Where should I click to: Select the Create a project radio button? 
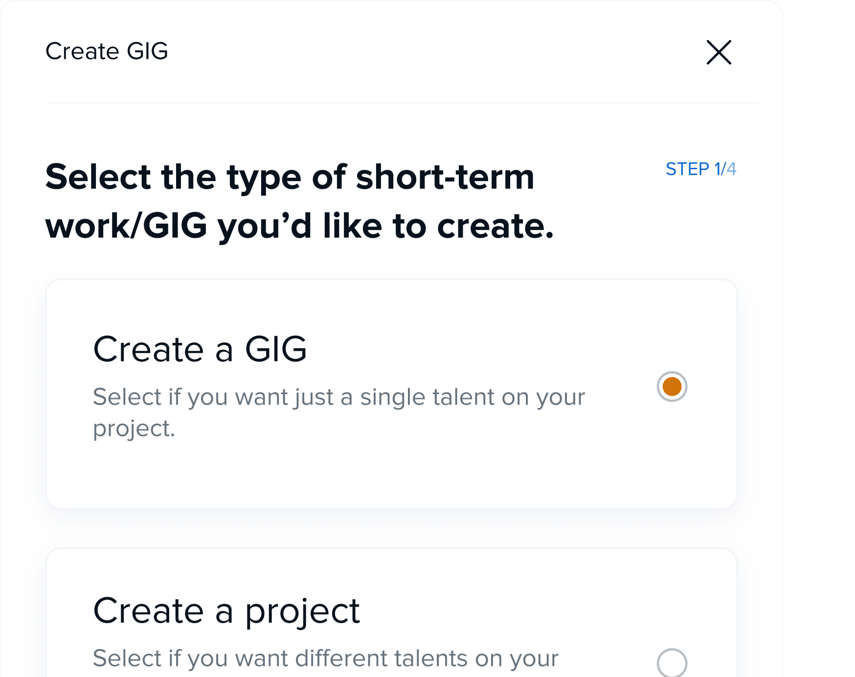point(672,663)
